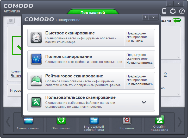Screen dimensions: 188x138
Task: Click the Игрово mode panel text
Action: click(x=16, y=90)
